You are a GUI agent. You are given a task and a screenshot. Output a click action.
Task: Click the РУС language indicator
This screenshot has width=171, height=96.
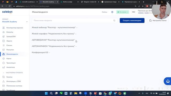tap(147, 93)
